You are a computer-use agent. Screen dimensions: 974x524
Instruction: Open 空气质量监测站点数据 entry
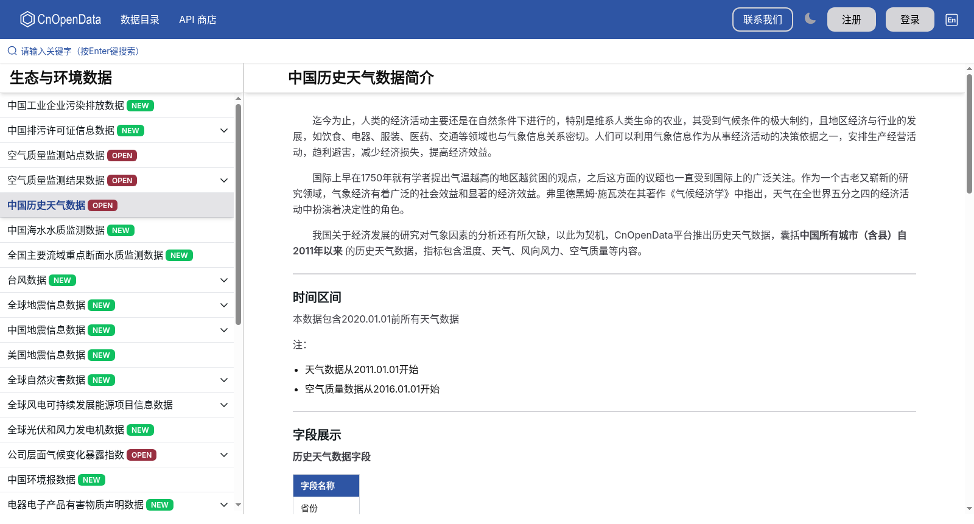117,155
